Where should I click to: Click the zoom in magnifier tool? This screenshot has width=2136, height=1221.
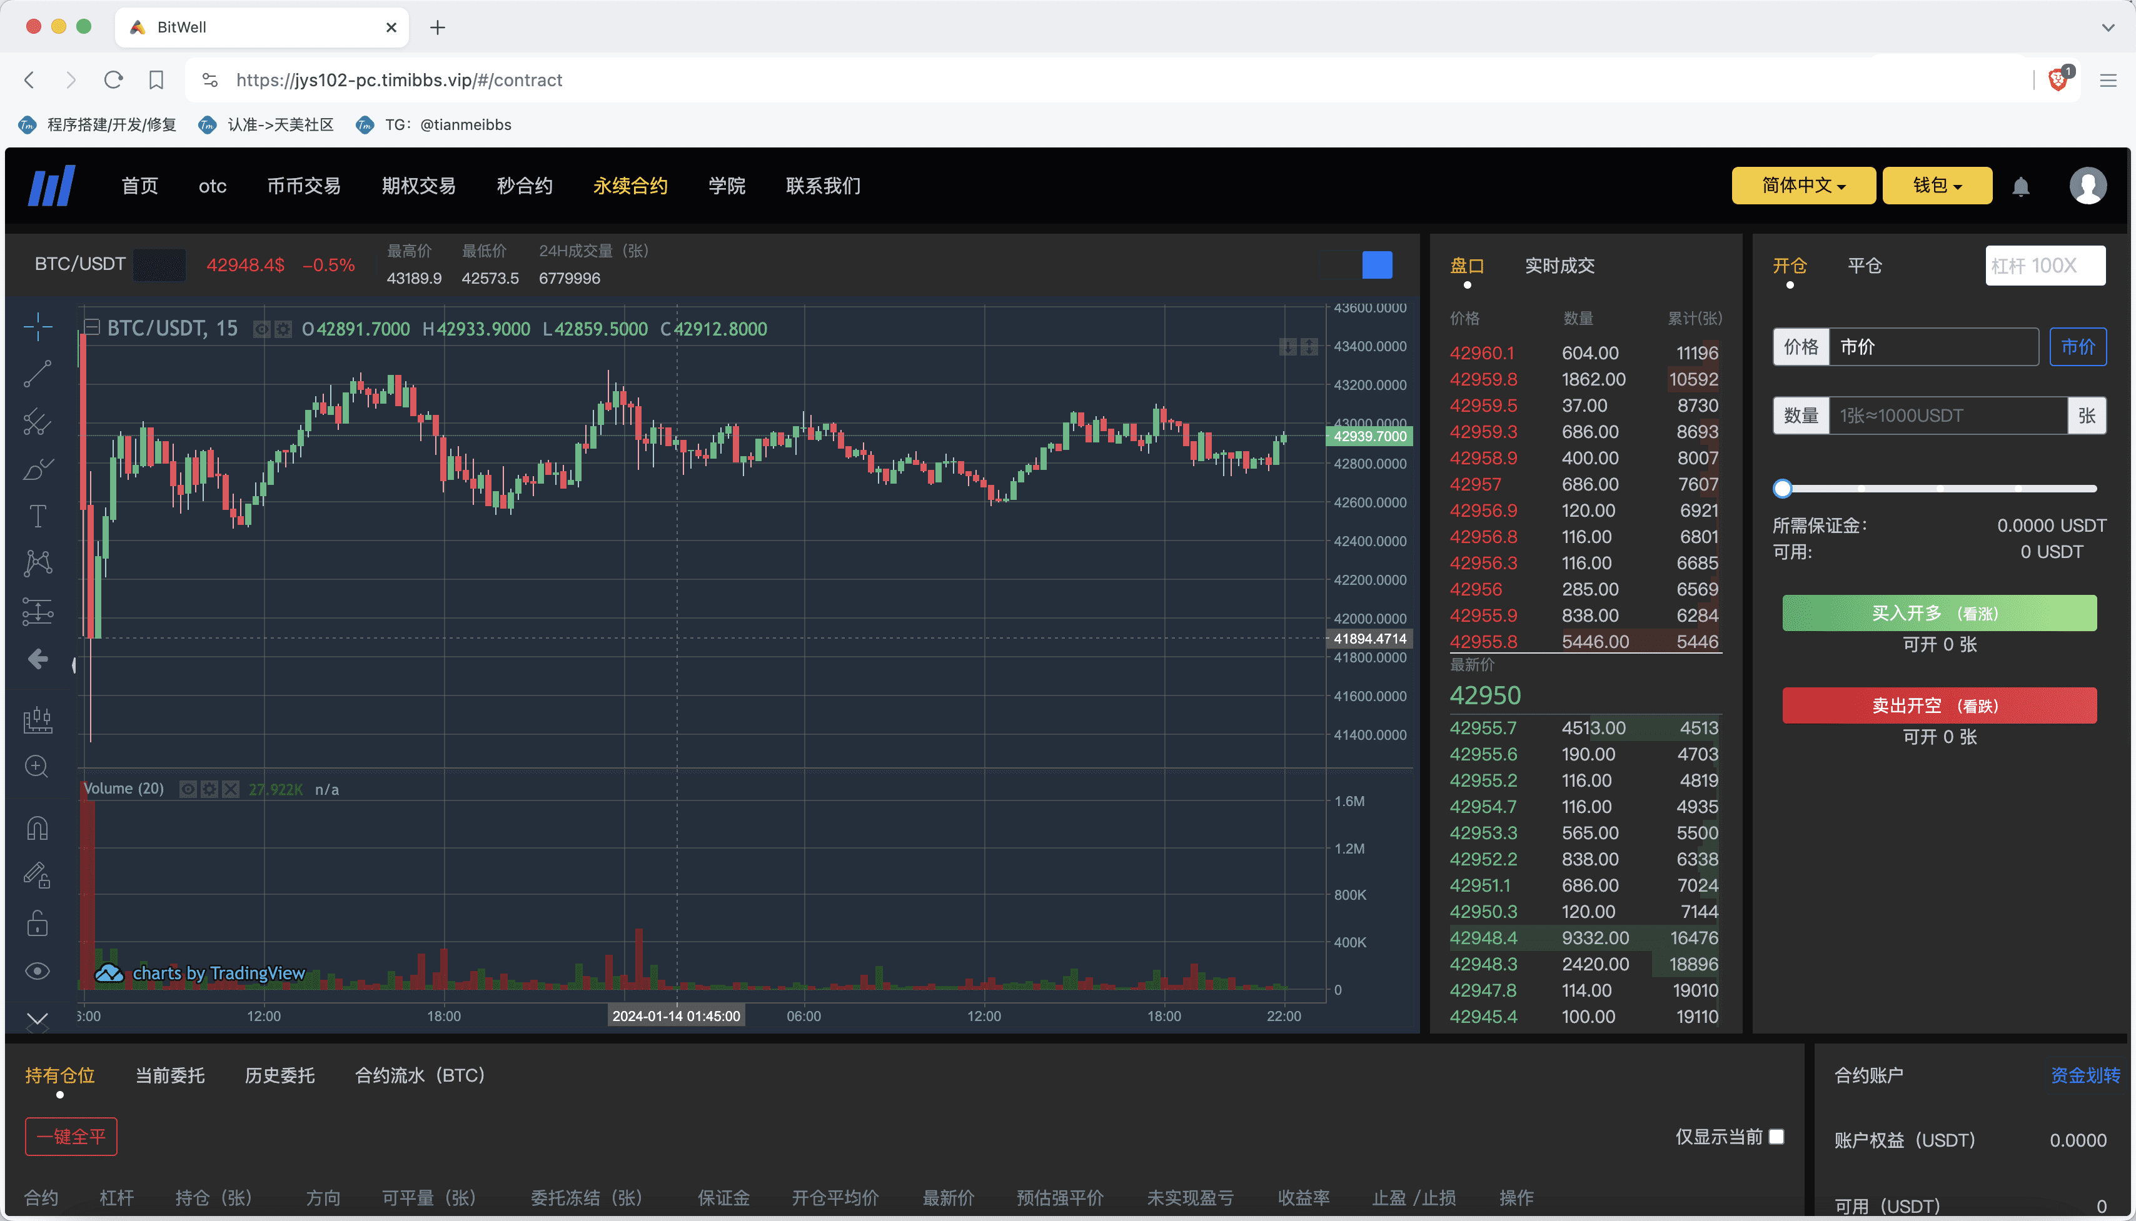point(37,767)
